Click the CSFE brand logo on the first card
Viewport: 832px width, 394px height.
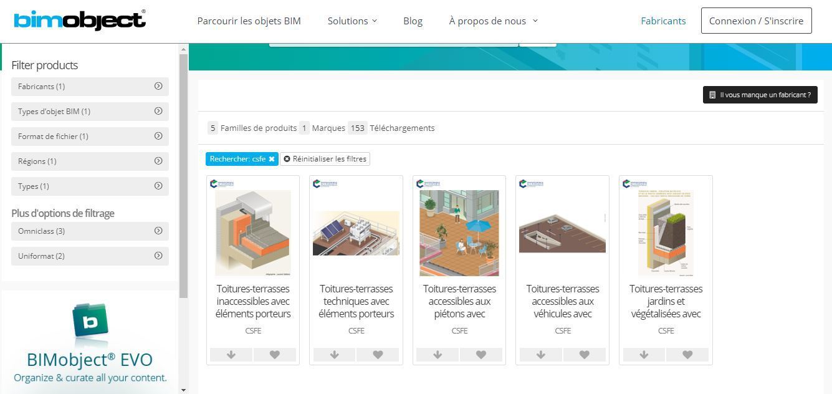coord(222,183)
